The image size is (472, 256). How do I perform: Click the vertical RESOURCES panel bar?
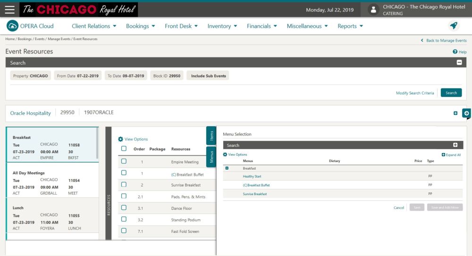109,183
